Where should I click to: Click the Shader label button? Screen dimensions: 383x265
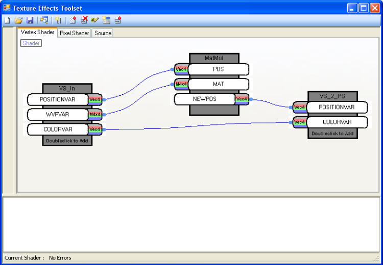click(31, 43)
